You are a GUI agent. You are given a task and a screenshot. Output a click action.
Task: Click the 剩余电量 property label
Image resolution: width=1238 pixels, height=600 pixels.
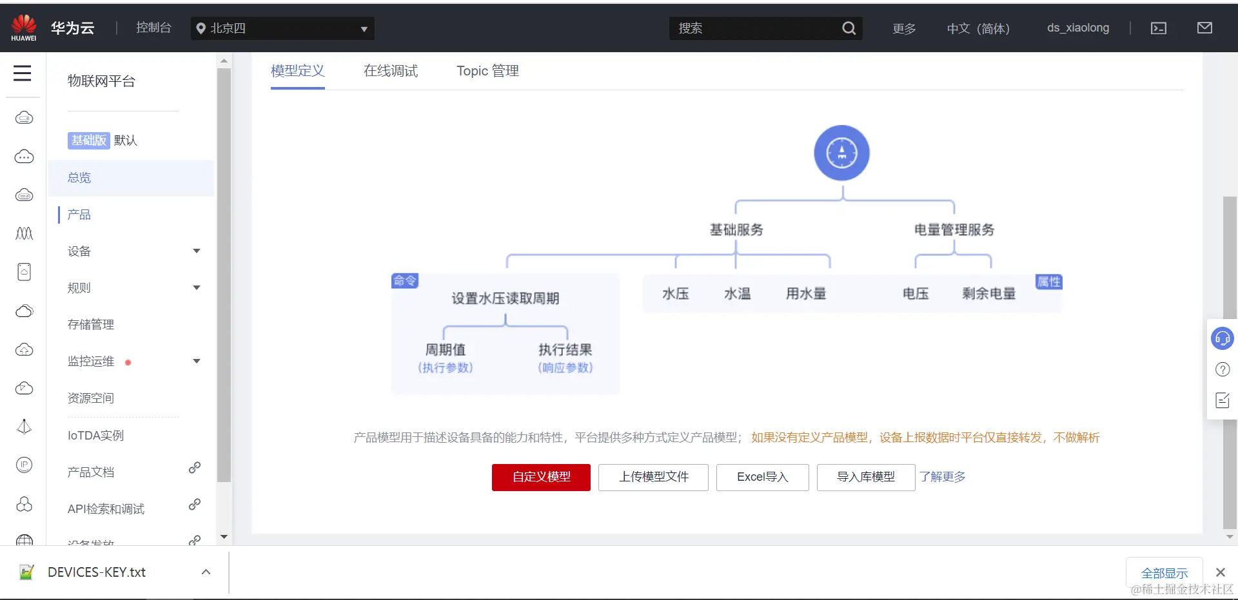[x=989, y=294]
